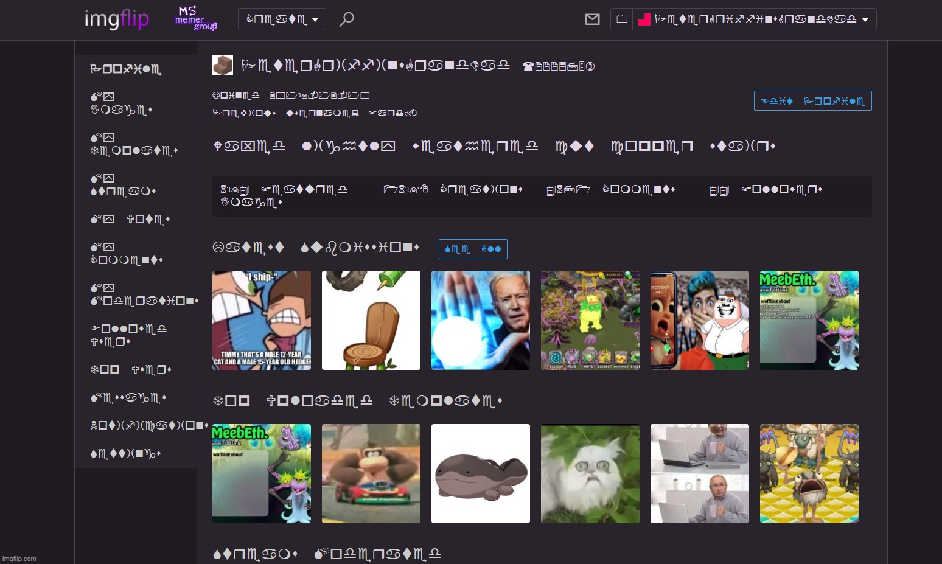This screenshot has height=564, width=942.
Task: Expand the username account menu arrow
Action: [x=865, y=19]
